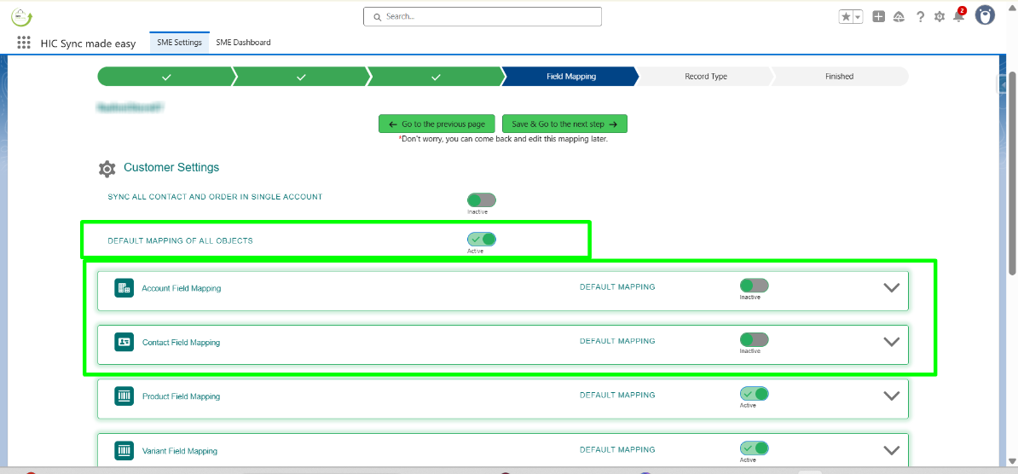Click the Favorites star icon

coord(846,17)
